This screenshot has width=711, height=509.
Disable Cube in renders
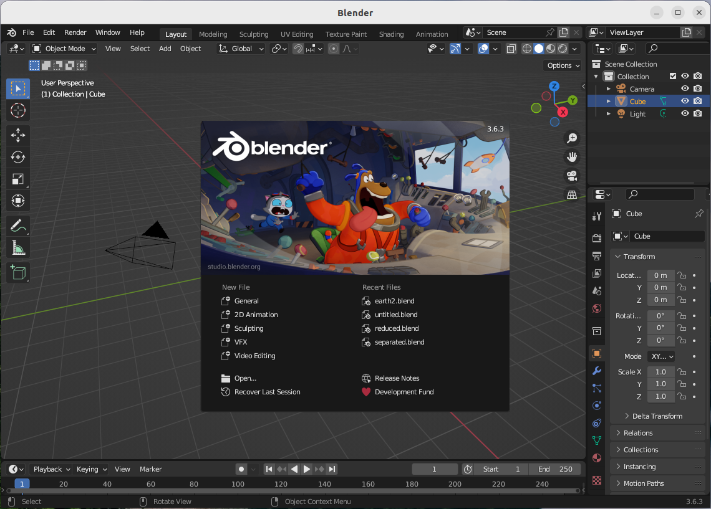click(698, 101)
